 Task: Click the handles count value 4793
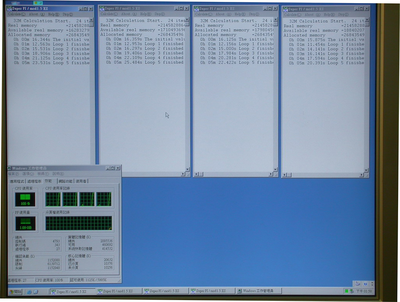click(x=56, y=241)
